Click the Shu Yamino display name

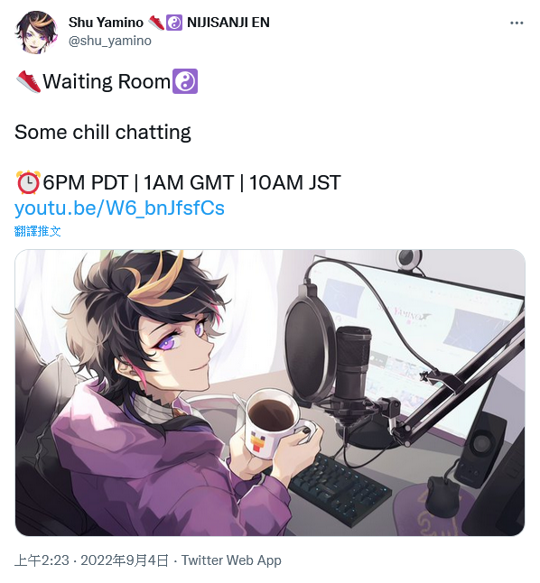(x=106, y=23)
